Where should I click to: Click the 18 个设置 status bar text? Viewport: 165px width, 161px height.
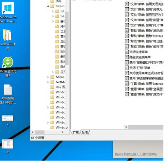tap(37, 138)
